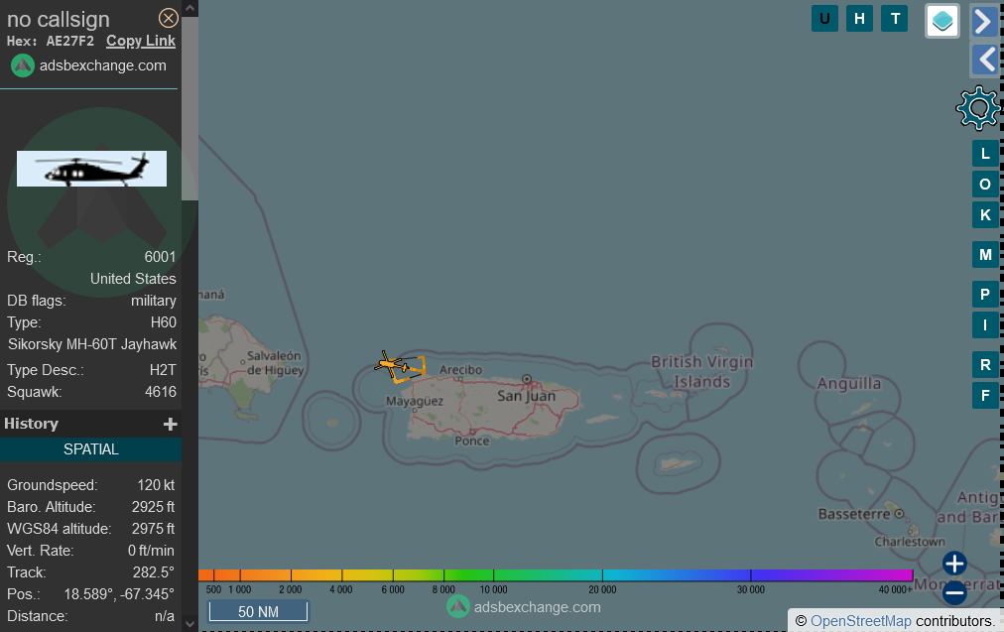Open the settings gear icon
The width and height of the screenshot is (1004, 632).
coord(978,107)
